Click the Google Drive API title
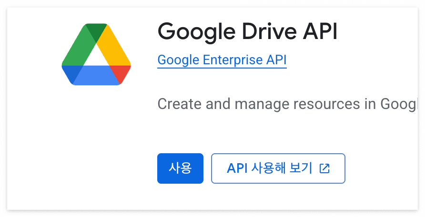 click(247, 32)
